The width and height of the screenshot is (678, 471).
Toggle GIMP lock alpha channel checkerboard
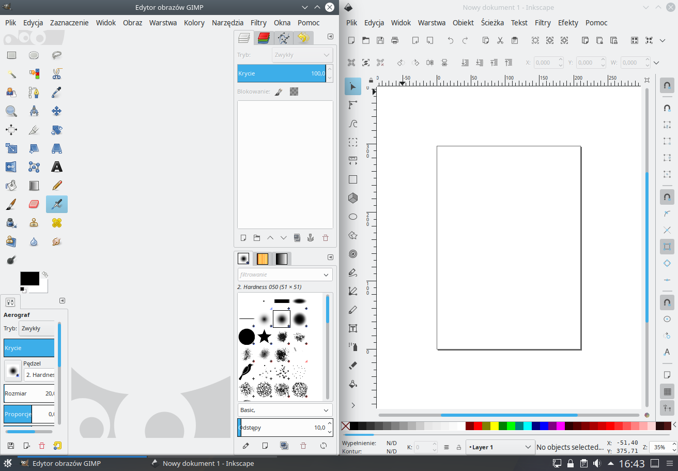coord(294,92)
